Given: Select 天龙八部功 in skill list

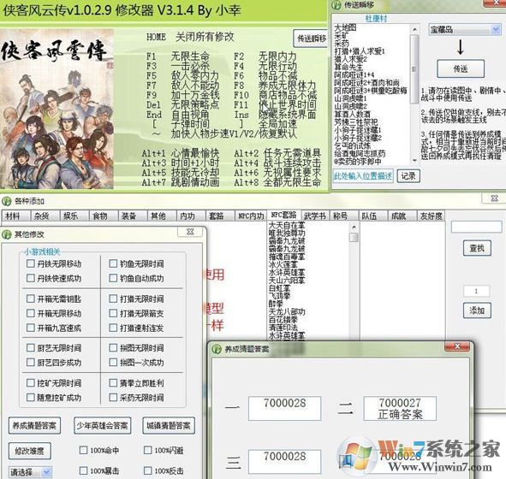Looking at the screenshot, I should (287, 311).
